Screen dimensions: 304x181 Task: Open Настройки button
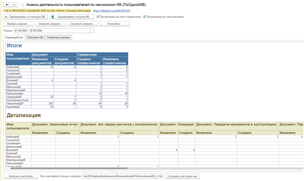(114, 24)
